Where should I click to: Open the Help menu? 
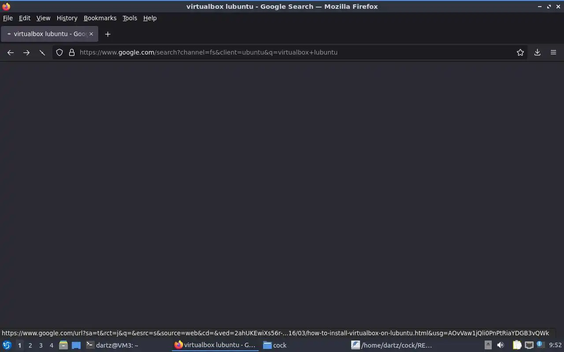(150, 18)
